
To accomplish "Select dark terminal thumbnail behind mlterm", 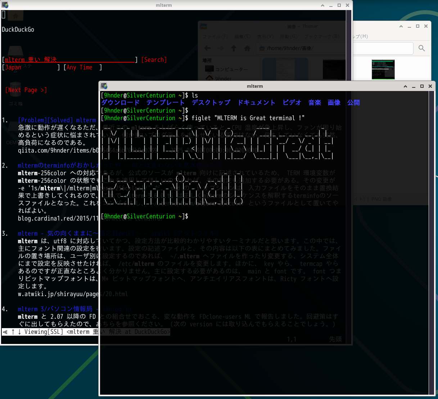I will coord(334,69).
